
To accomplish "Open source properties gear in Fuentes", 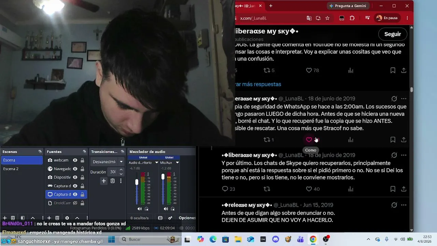I will click(67, 218).
